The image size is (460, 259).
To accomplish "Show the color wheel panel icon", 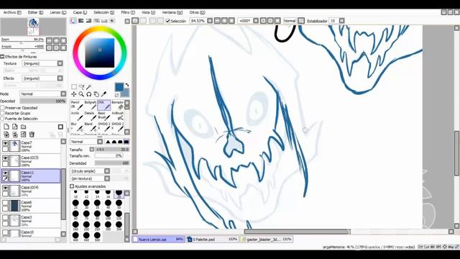I will [73, 21].
